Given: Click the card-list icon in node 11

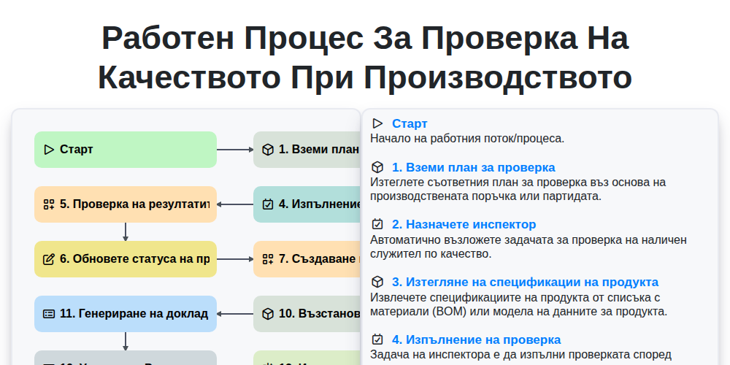Looking at the screenshot, I should tap(49, 314).
